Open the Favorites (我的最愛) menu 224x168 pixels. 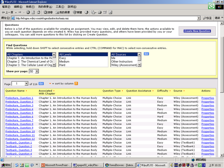pos(45,7)
